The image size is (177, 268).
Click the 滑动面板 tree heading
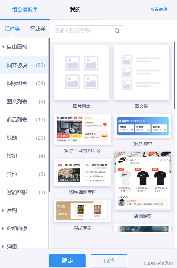pos(17,228)
